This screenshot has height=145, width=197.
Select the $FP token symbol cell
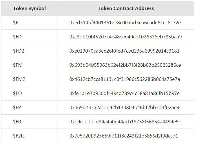[x=17, y=107]
